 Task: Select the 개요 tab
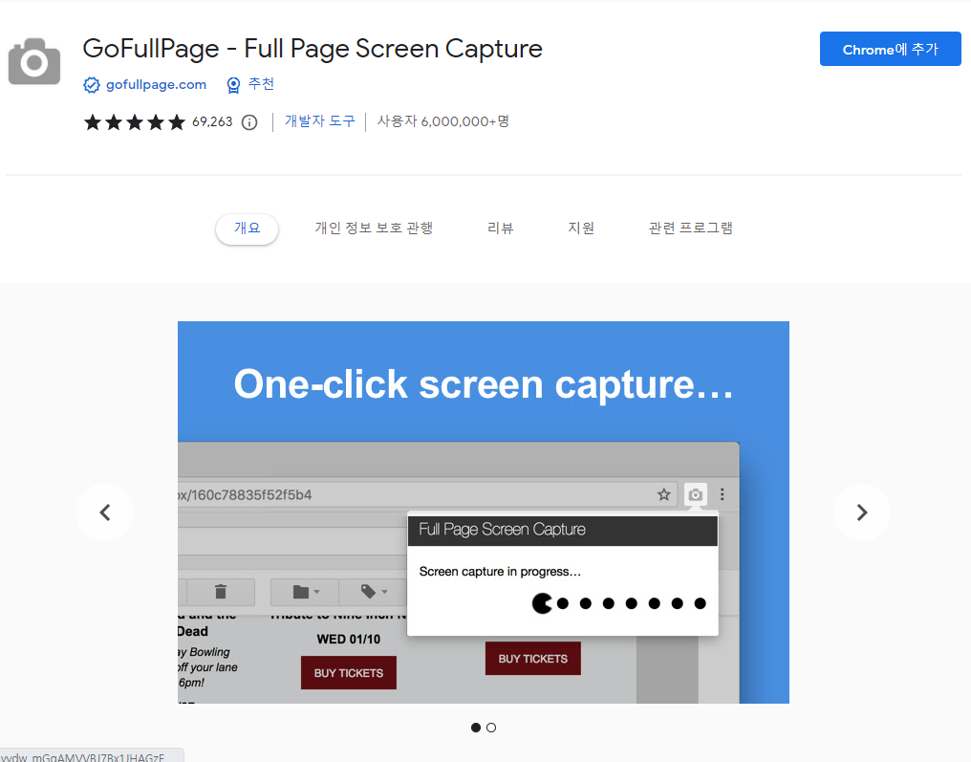[248, 229]
